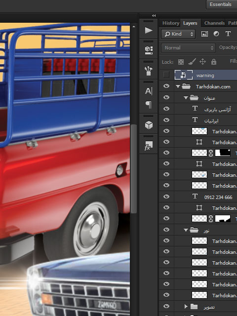Collapse the Tarhdokan.com group triangle
Image resolution: width=237 pixels, height=316 pixels.
click(178, 86)
